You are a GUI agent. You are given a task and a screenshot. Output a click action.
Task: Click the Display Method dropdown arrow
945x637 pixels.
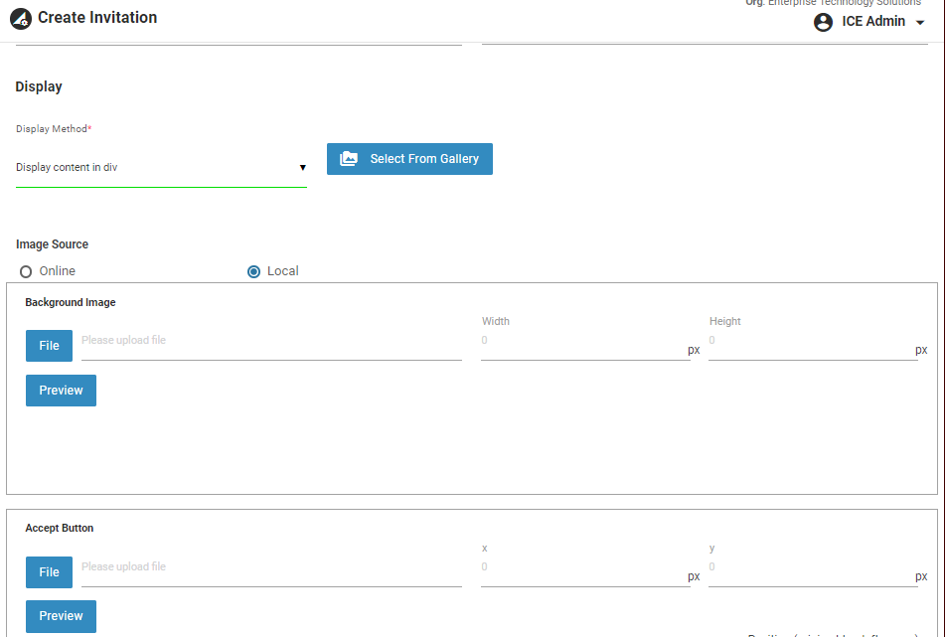point(303,168)
